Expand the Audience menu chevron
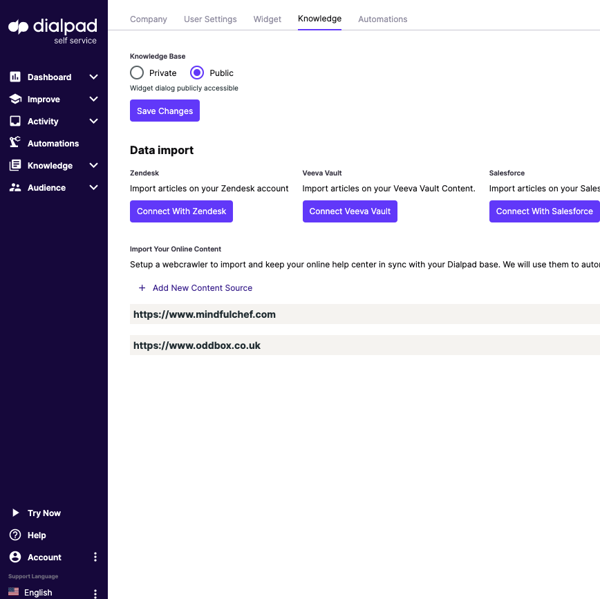The height and width of the screenshot is (599, 600). coord(93,187)
